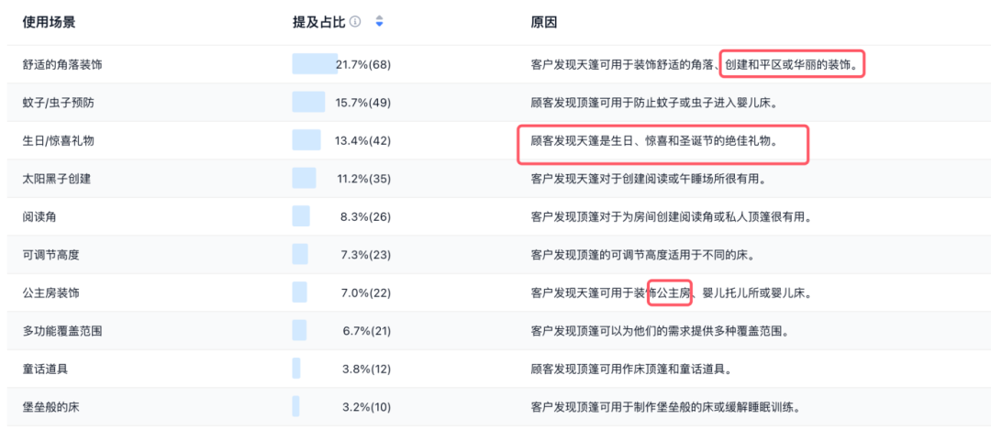
Task: Select the 蚊子/虫子预防 row
Action: tap(499, 103)
